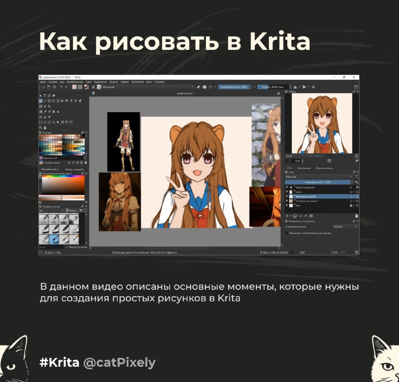Select the Gradient tool in toolbox

tap(41, 112)
